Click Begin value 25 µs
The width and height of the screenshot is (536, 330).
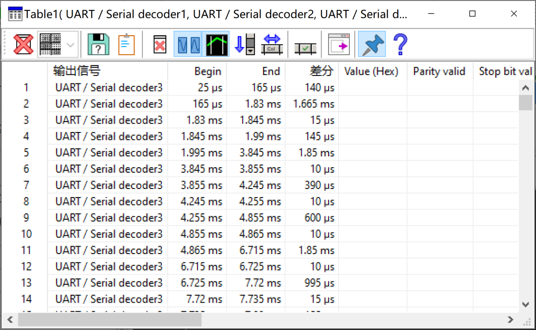pos(210,87)
